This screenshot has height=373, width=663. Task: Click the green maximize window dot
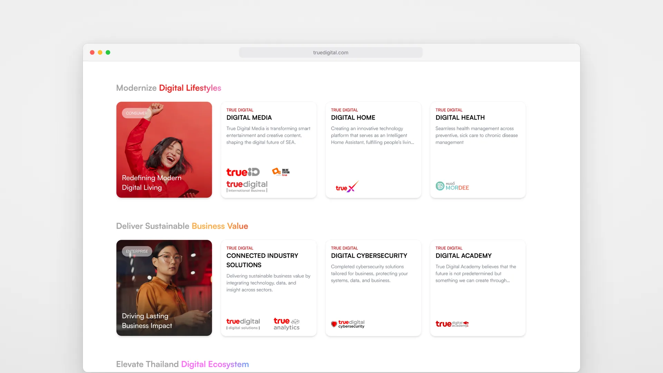click(x=108, y=52)
